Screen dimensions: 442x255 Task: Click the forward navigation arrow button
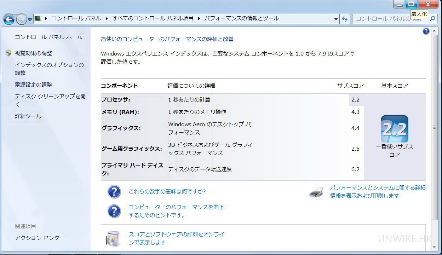point(21,19)
